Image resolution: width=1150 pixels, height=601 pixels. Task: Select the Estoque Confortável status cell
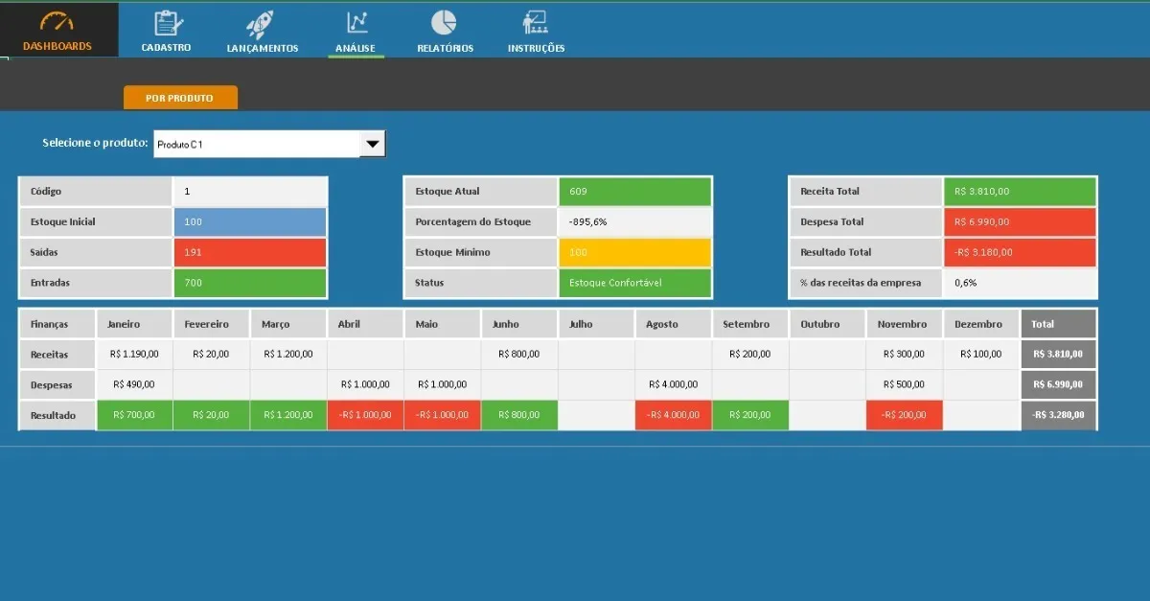(x=635, y=284)
